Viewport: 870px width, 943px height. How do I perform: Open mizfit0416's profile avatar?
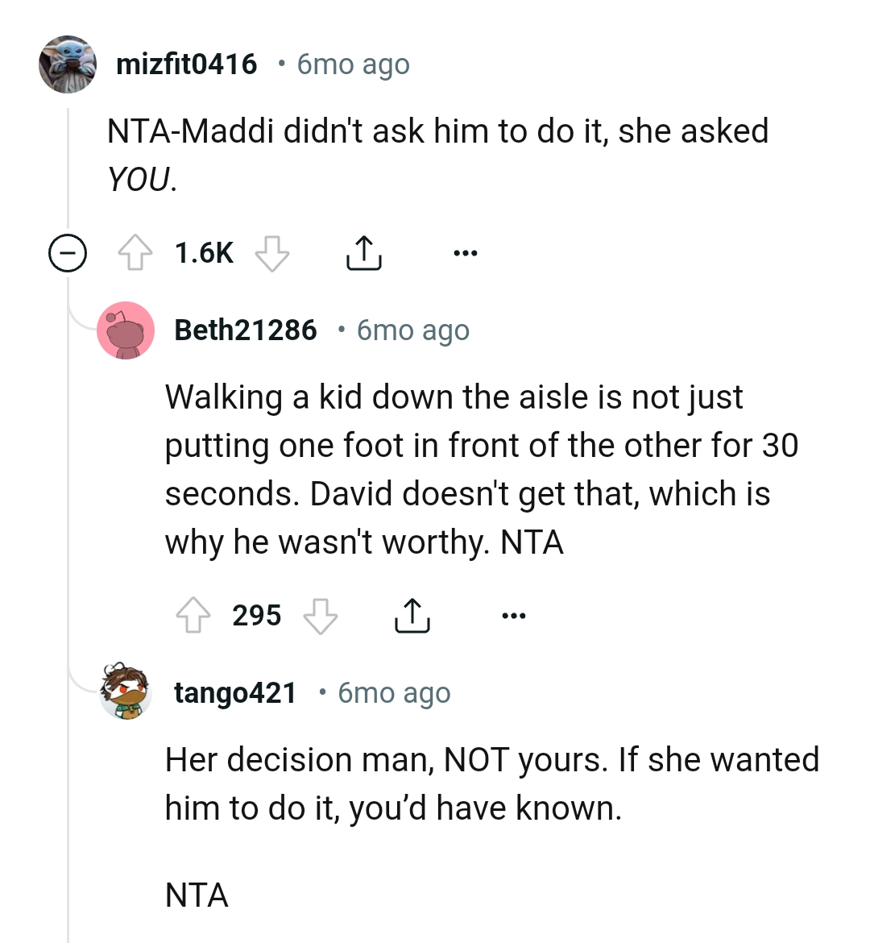tap(68, 64)
